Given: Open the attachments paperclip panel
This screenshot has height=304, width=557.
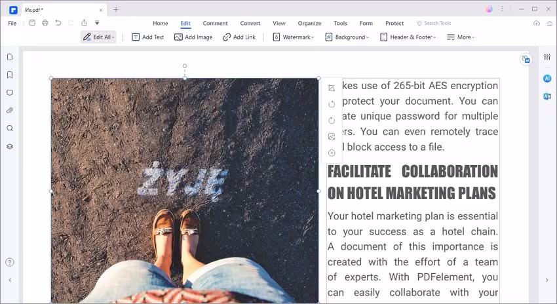Looking at the screenshot, I should 10,111.
